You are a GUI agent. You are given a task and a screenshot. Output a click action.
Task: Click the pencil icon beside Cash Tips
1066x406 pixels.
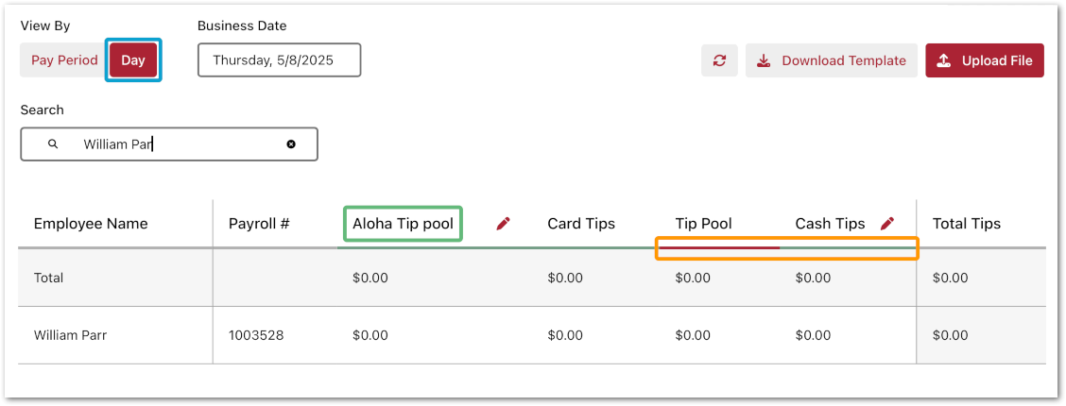(886, 224)
